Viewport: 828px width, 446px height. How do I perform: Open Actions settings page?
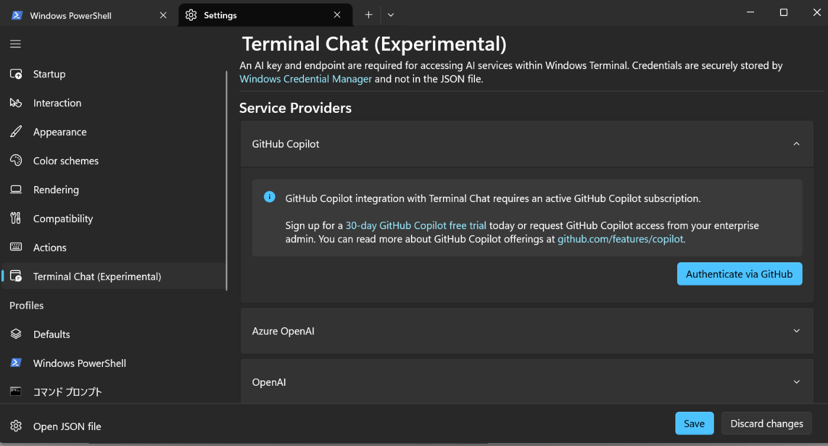coord(114,248)
